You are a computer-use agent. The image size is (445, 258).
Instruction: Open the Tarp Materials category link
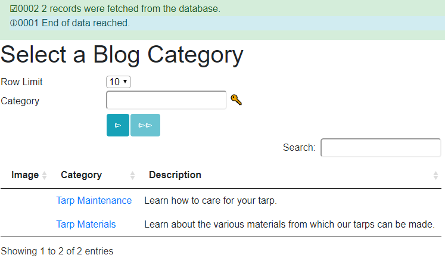(x=86, y=225)
